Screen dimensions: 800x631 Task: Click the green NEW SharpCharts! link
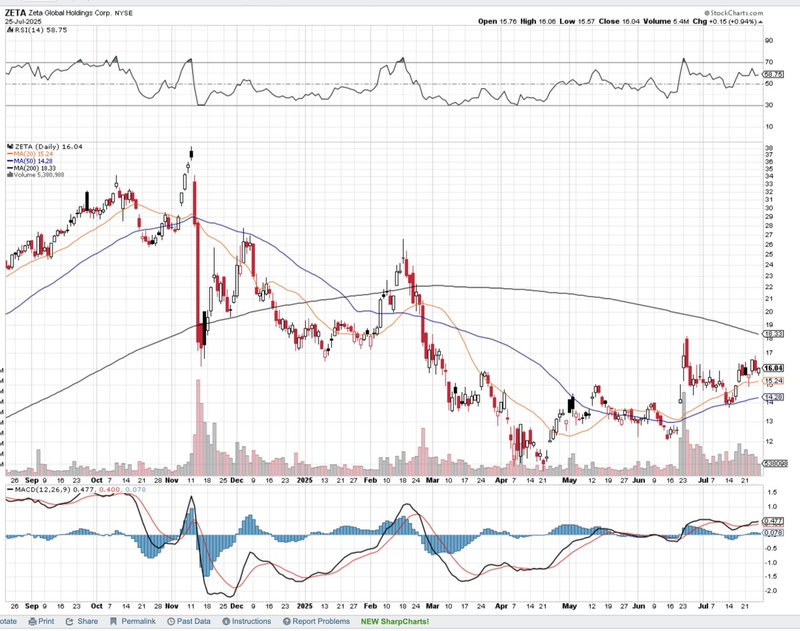[x=395, y=622]
